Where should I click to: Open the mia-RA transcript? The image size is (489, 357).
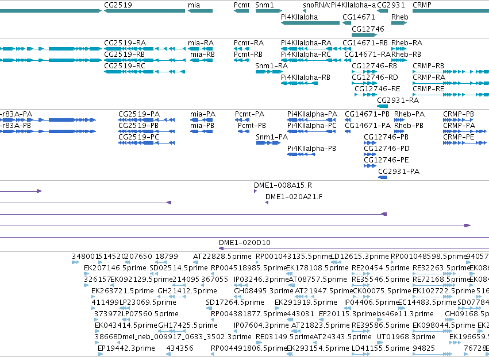[x=200, y=49]
